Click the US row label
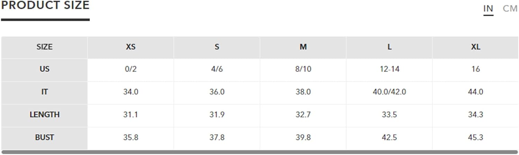 tap(44, 69)
